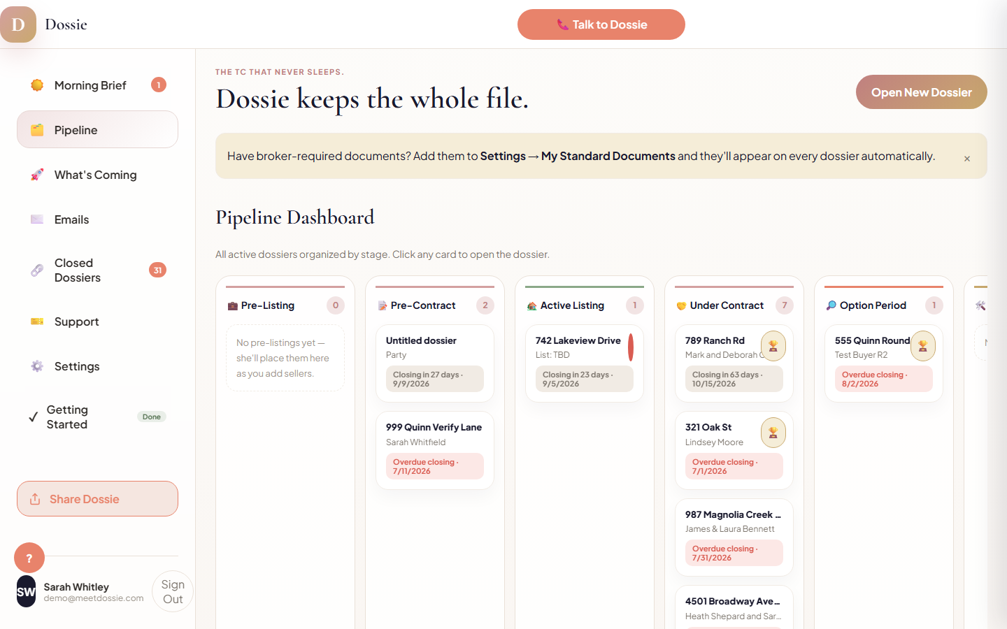The height and width of the screenshot is (629, 1007).
Task: Open the 789 Ranch Rd dossier
Action: (734, 363)
